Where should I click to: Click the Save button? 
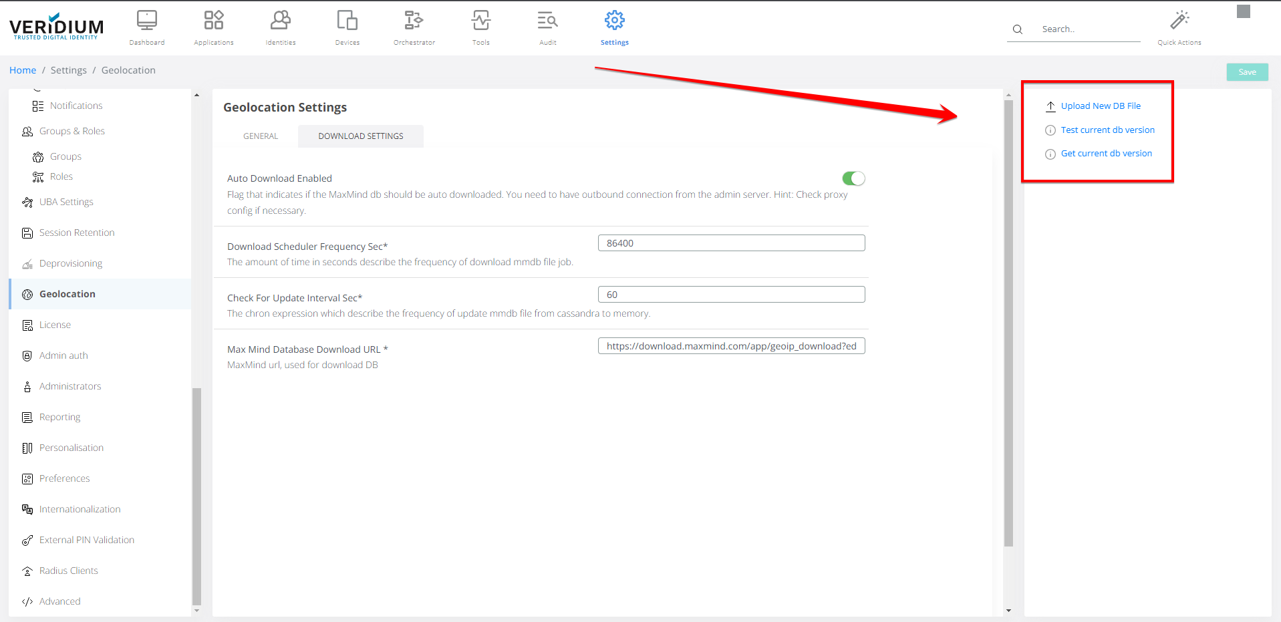click(1247, 72)
